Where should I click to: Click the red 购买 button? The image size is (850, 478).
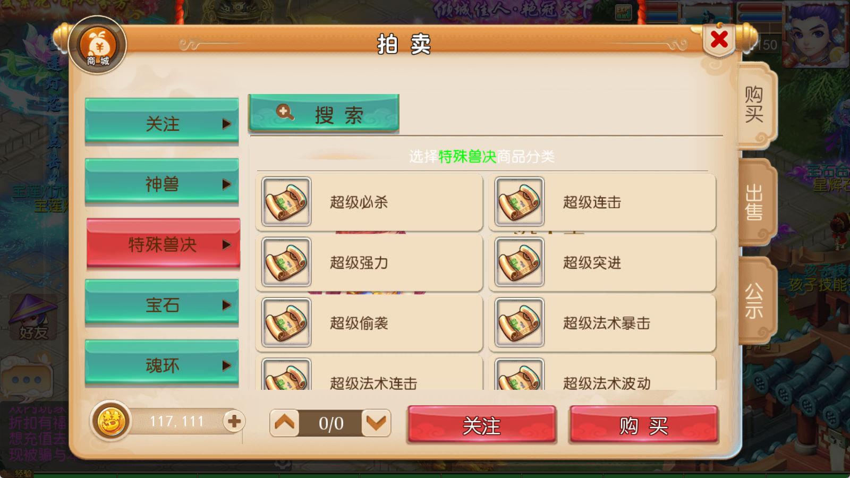(644, 425)
